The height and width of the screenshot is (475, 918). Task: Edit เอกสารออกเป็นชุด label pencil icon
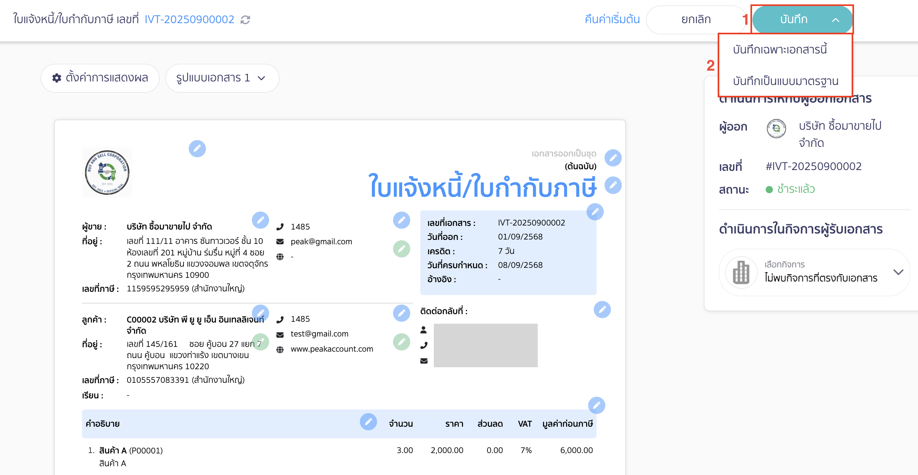point(613,158)
